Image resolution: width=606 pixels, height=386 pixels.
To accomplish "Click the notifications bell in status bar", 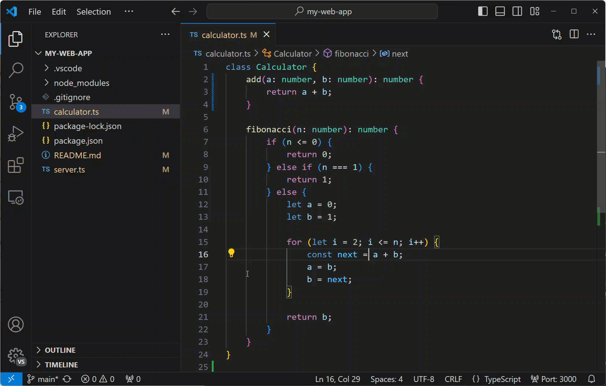I will pos(591,379).
